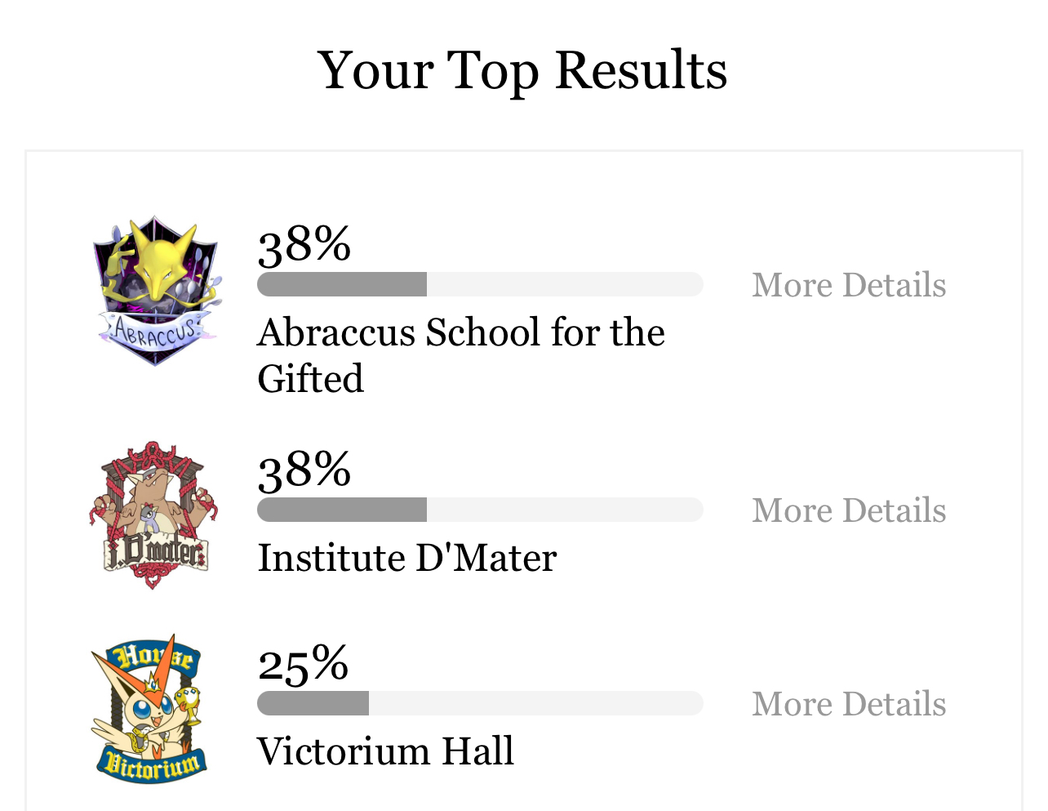Click the 38% score above the D'Mater bar

pos(304,470)
